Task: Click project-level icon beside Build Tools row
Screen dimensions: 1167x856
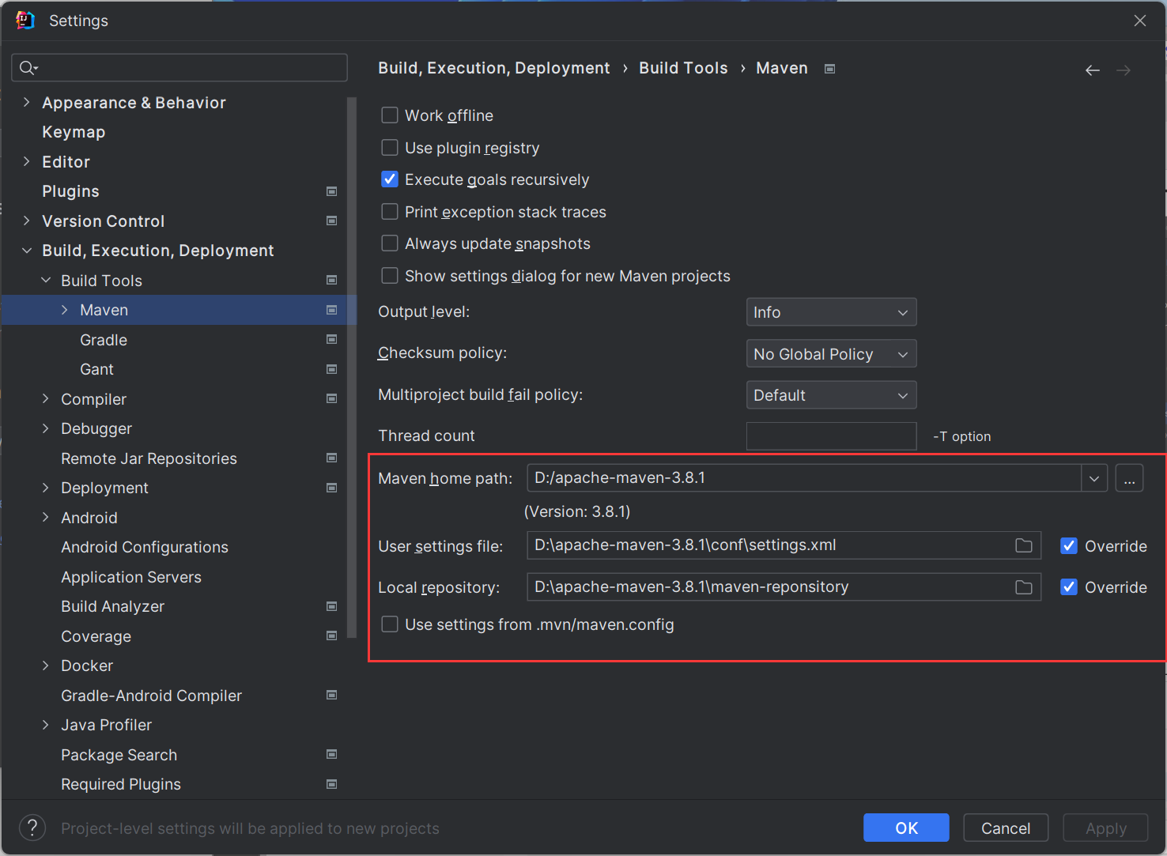Action: click(x=332, y=280)
